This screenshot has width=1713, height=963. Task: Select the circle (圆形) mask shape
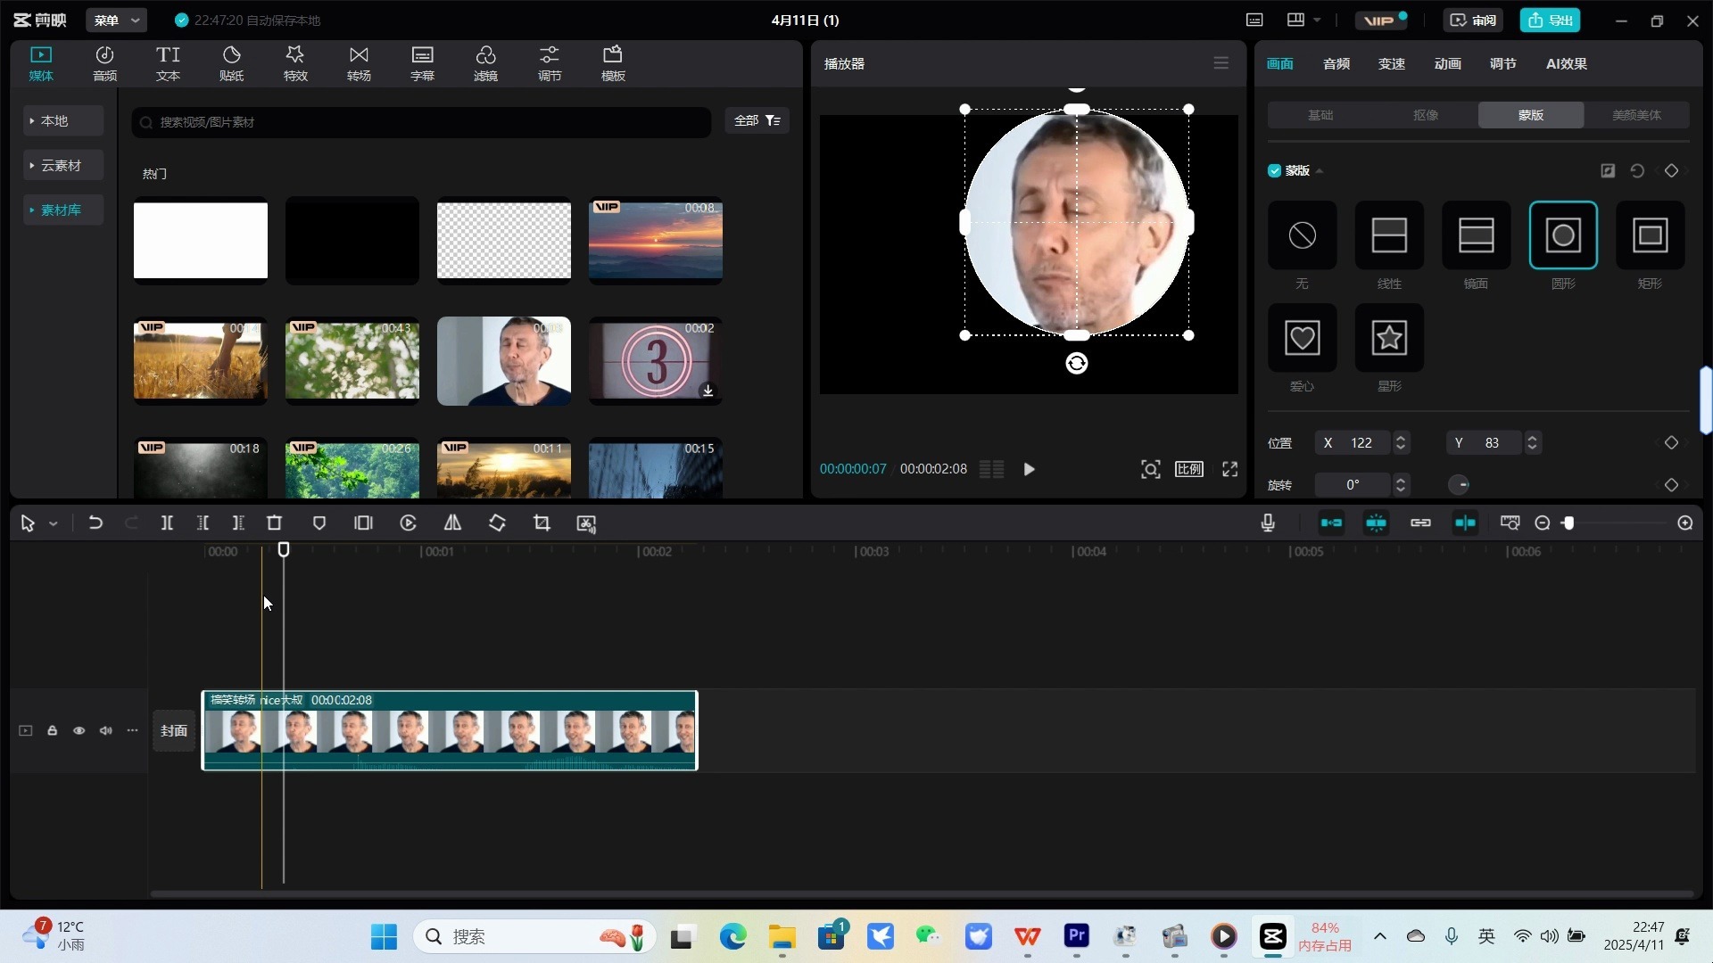point(1562,235)
